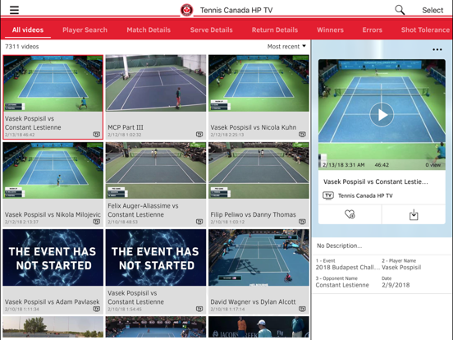This screenshot has width=453, height=340.
Task: Tap the Tennis Canada HP TV channel icon
Action: 328,195
